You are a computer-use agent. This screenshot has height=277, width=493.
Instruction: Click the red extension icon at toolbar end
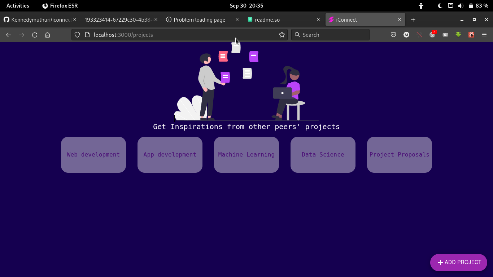[471, 35]
